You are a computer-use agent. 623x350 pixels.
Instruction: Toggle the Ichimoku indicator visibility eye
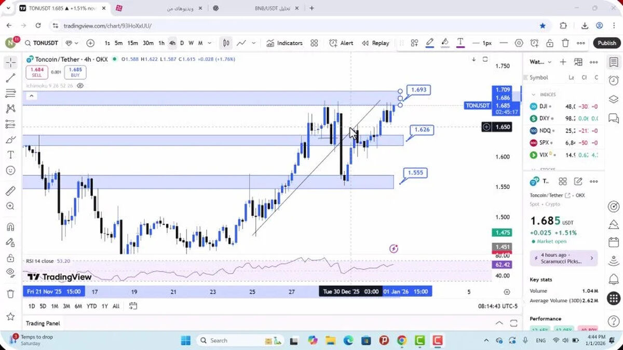(80, 86)
